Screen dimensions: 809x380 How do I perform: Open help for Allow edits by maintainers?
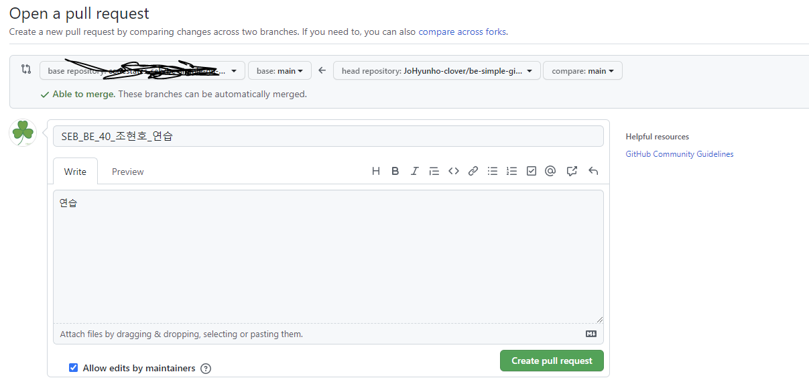[206, 369]
